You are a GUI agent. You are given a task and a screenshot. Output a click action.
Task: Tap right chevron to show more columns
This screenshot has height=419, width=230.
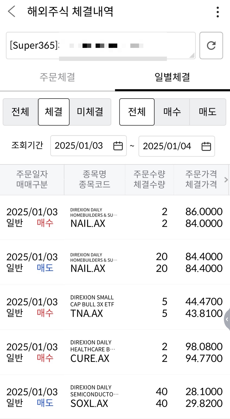(226, 180)
